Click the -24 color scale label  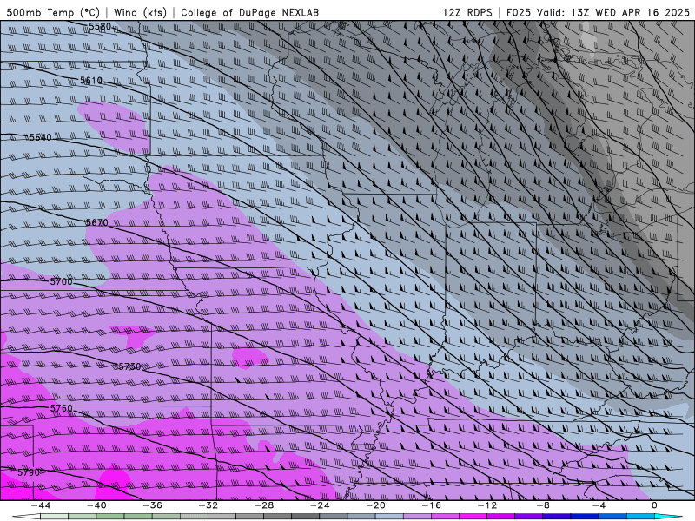pyautogui.click(x=320, y=505)
